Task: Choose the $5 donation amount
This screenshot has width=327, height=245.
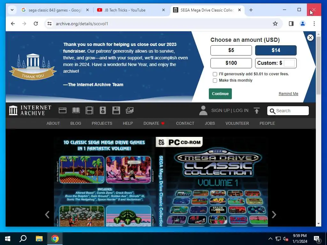Action: 231,50
